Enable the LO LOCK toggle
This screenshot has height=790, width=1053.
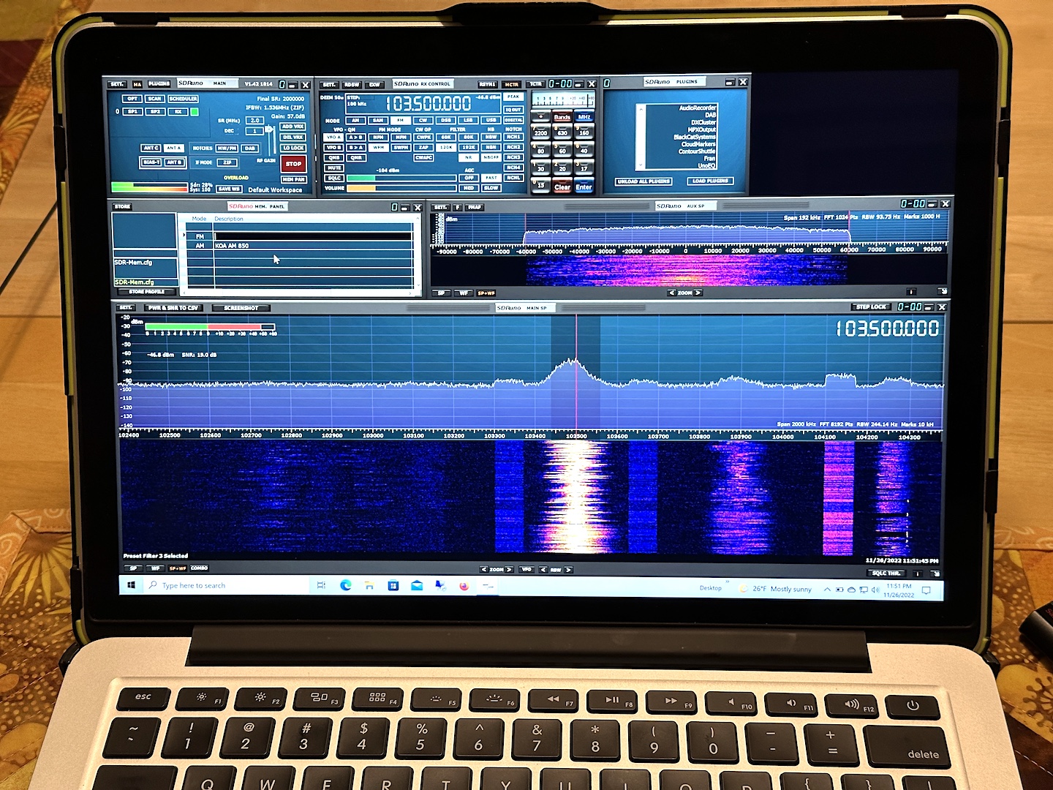pos(293,148)
